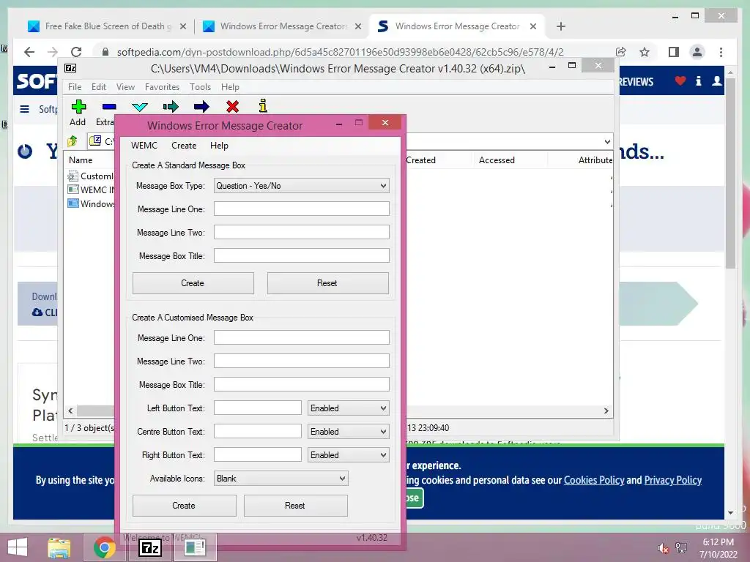
Task: Open the Help menu in WEMC
Action: click(219, 146)
